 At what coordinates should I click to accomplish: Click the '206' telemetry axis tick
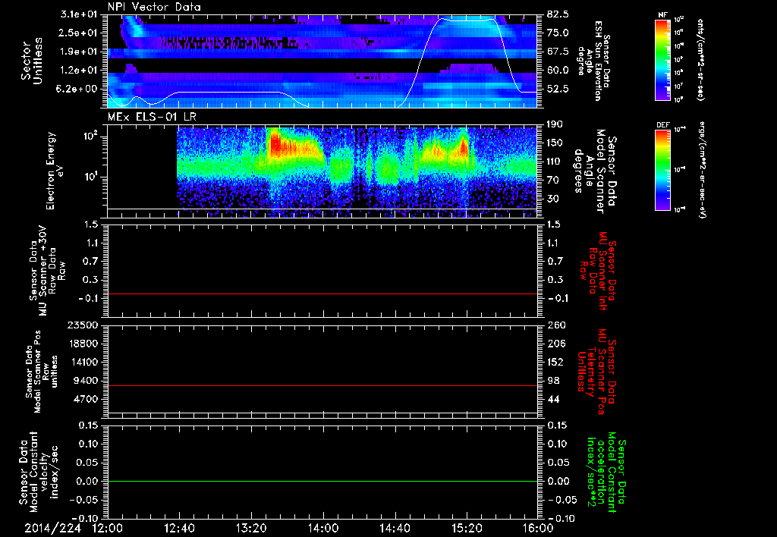pos(556,344)
